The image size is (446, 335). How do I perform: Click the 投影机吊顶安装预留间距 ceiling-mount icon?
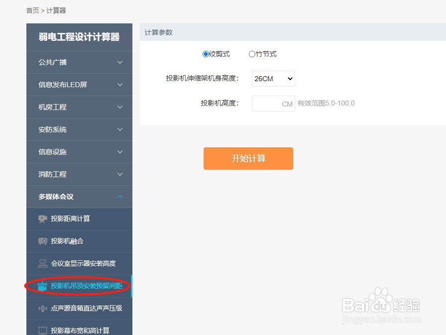42,286
